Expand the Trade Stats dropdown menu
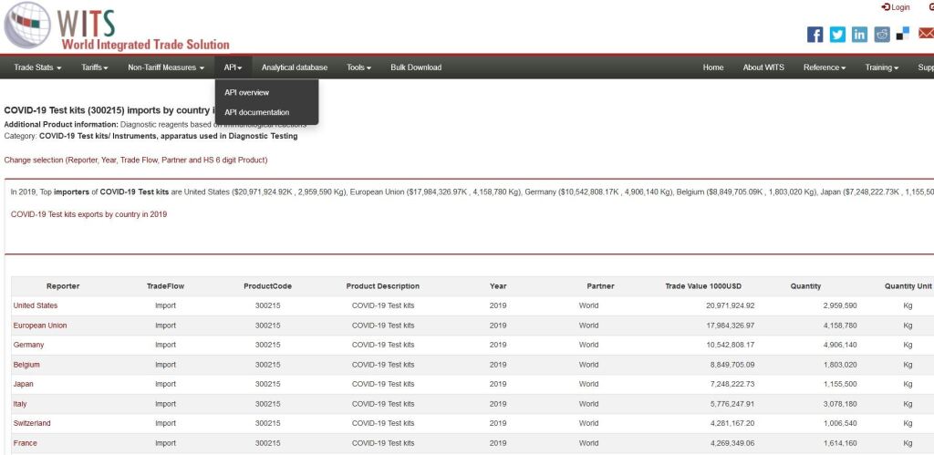 [x=38, y=67]
